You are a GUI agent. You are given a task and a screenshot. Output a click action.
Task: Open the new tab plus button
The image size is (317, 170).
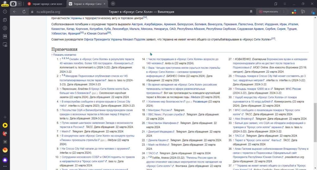click(113, 3)
